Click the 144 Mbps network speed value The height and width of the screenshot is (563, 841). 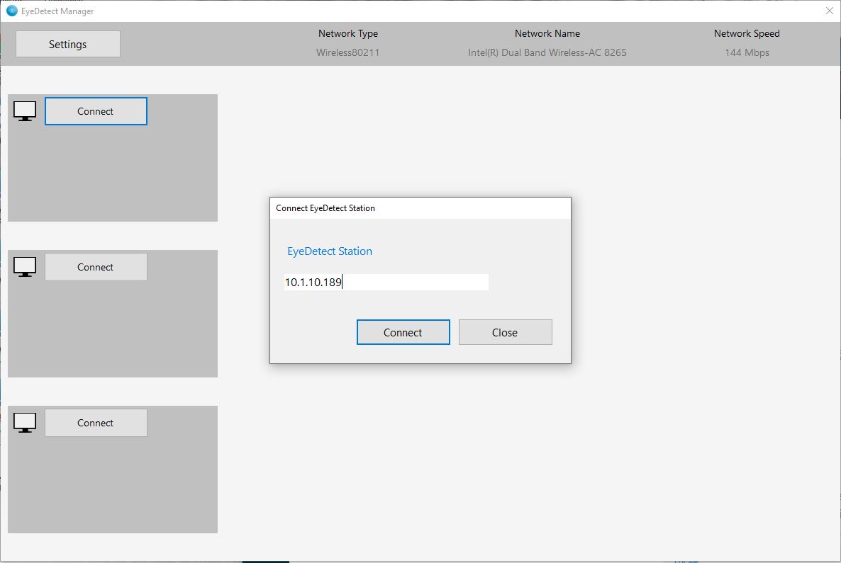747,52
